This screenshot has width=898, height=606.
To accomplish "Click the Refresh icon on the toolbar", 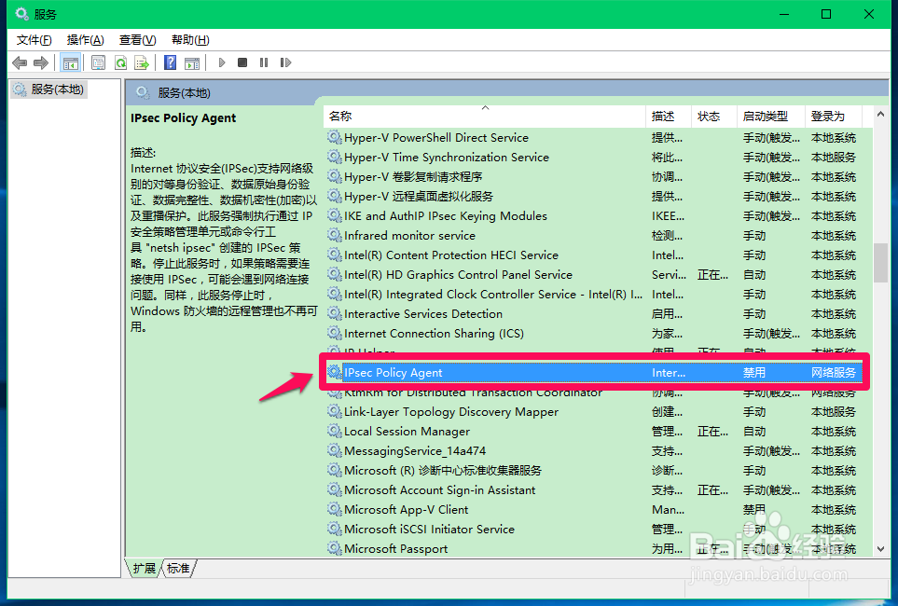I will click(121, 62).
